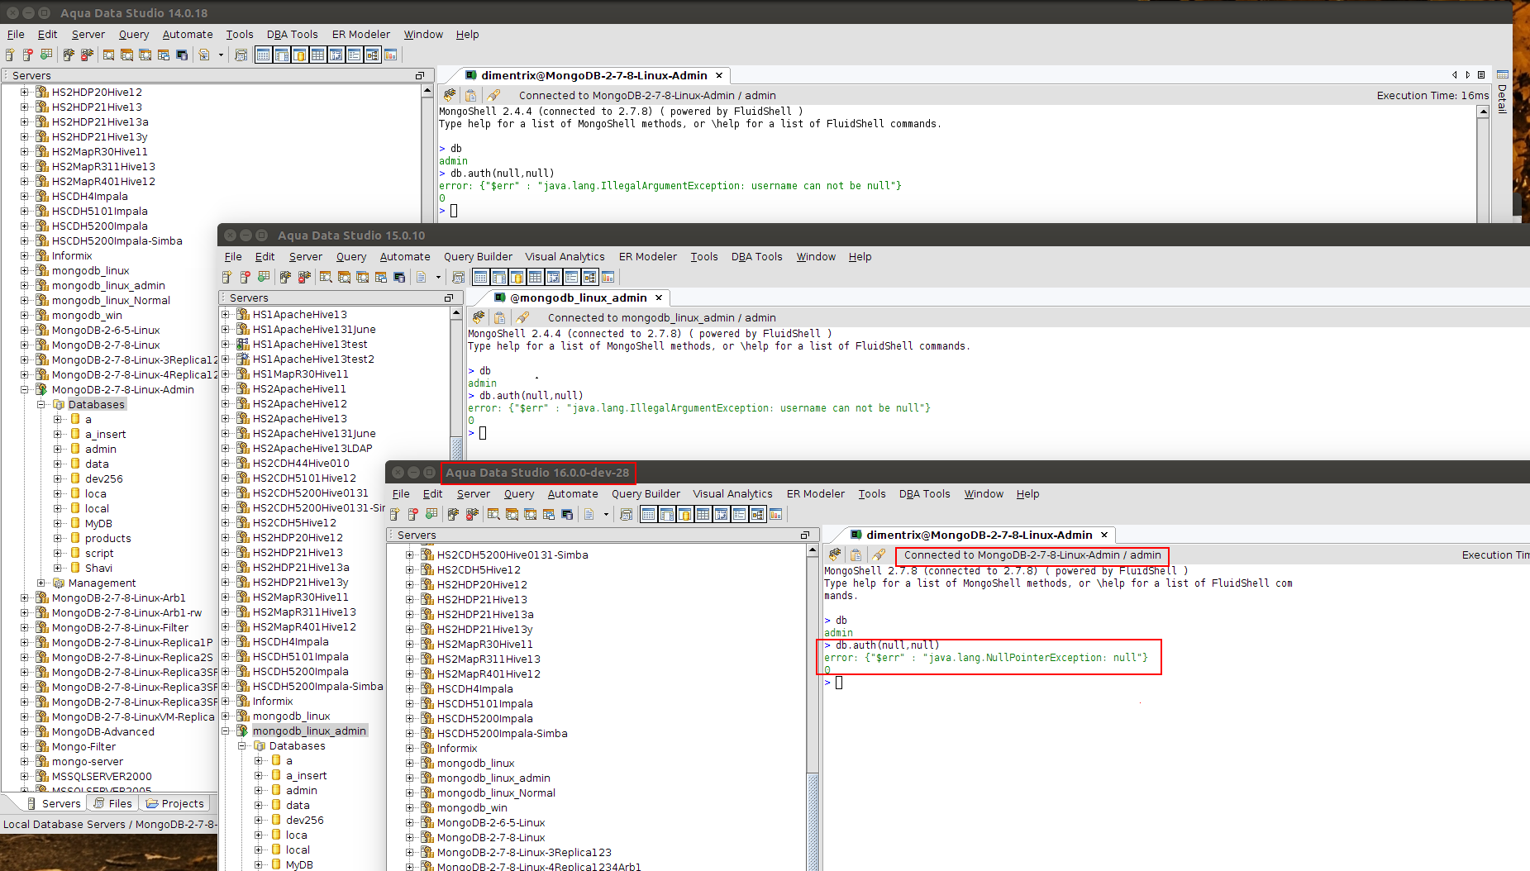The height and width of the screenshot is (871, 1530).
Task: Click server with red minus icon in 14.0.18 toolbar
Action: click(28, 55)
